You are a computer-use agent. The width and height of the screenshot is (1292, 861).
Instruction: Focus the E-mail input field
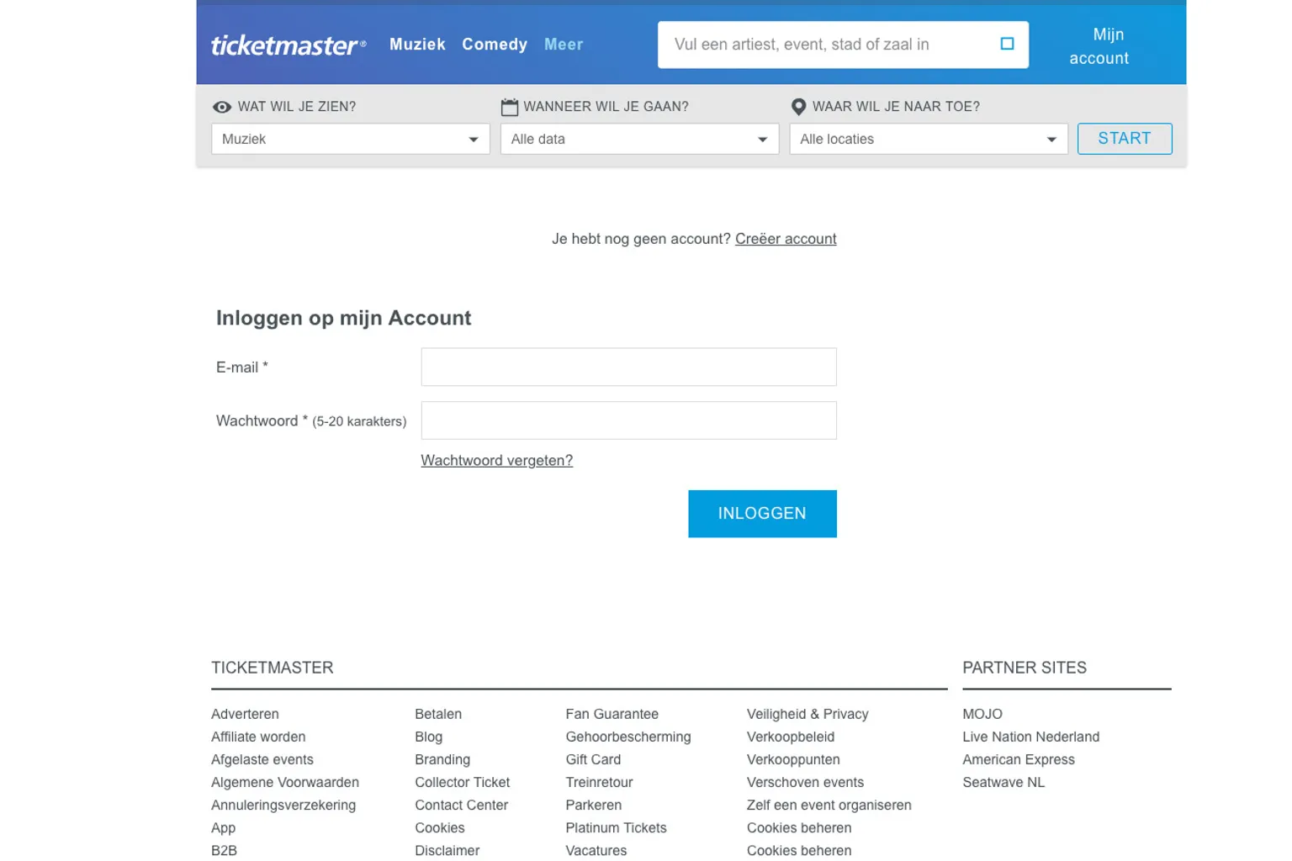[628, 367]
